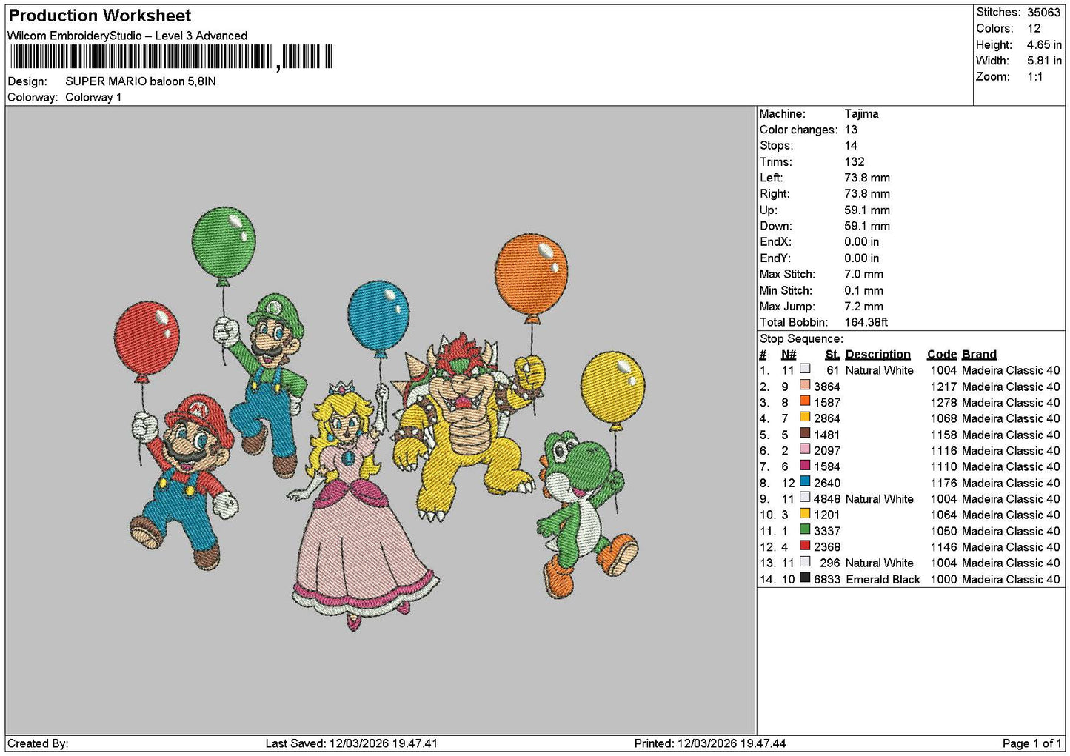The image size is (1070, 756).
Task: Click 'Wilcom EmbroideryStudio – Level 3 Advanced' text
Action: [127, 36]
